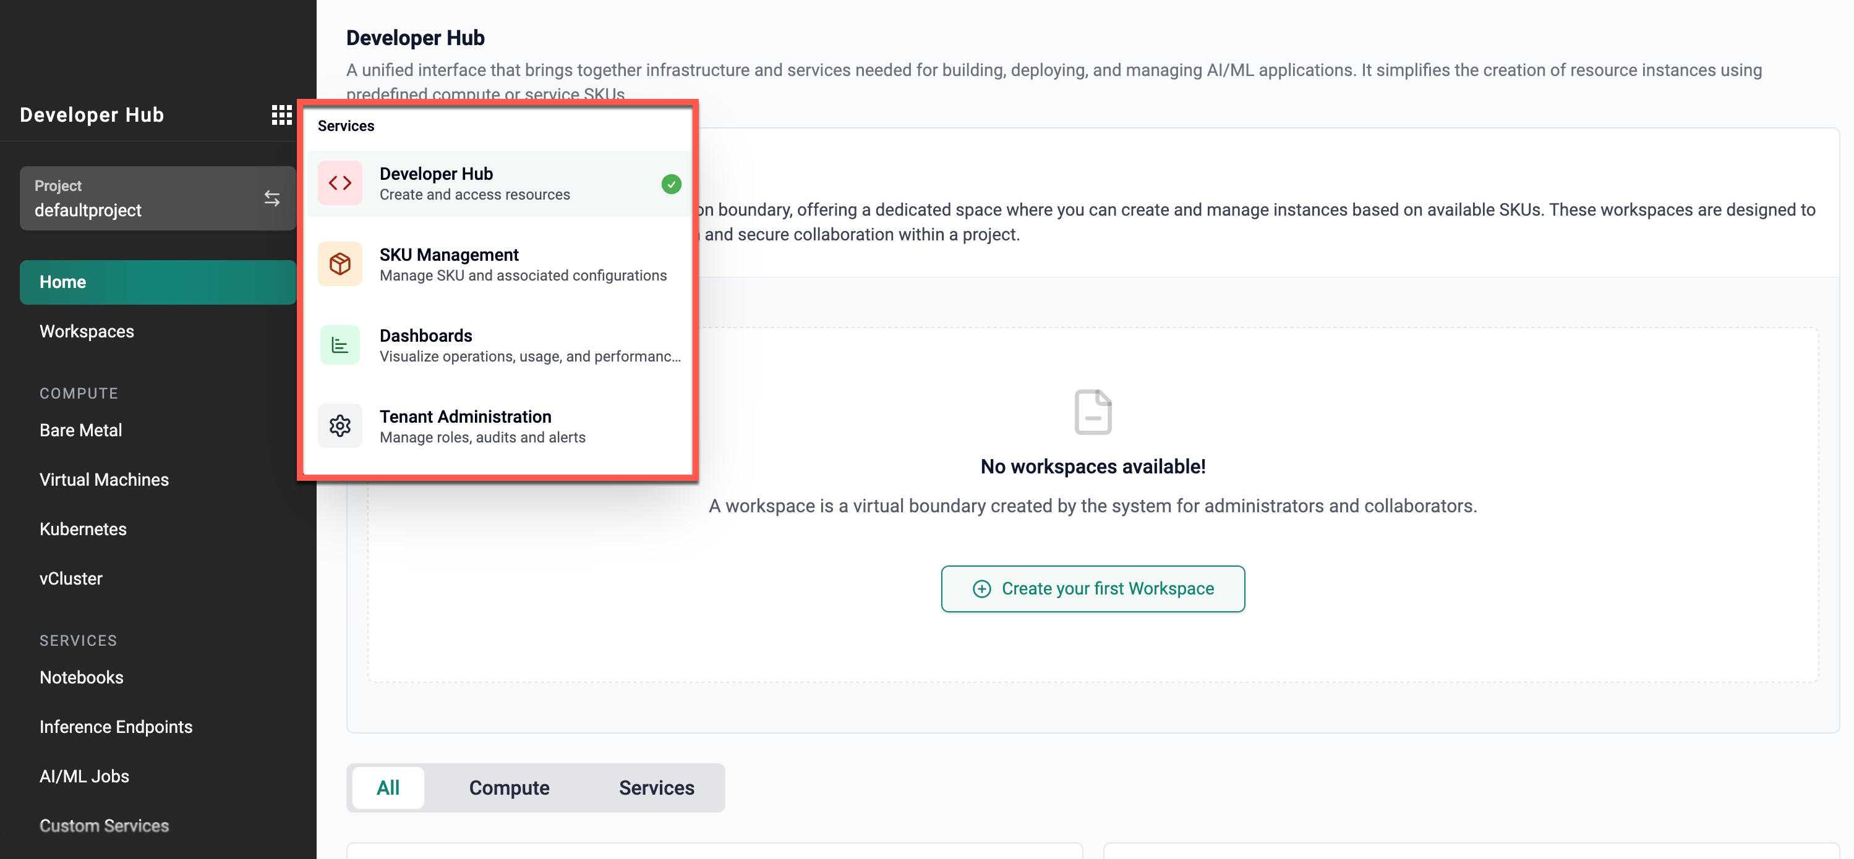Open the Kubernetes section

83,529
